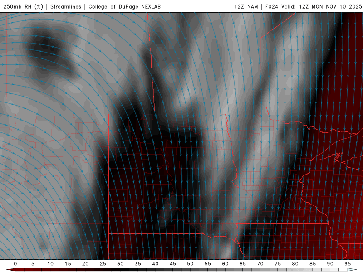363x272 pixels.
Task: Select the "Streamlines" label in header
Action: click(66, 6)
